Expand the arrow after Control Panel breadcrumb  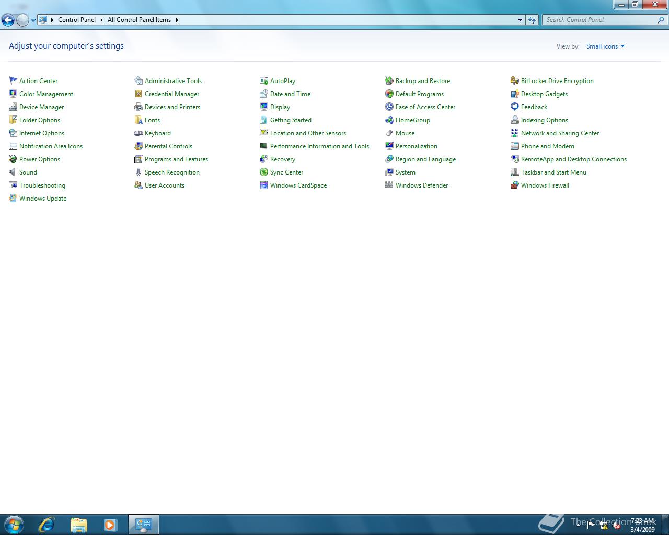101,20
